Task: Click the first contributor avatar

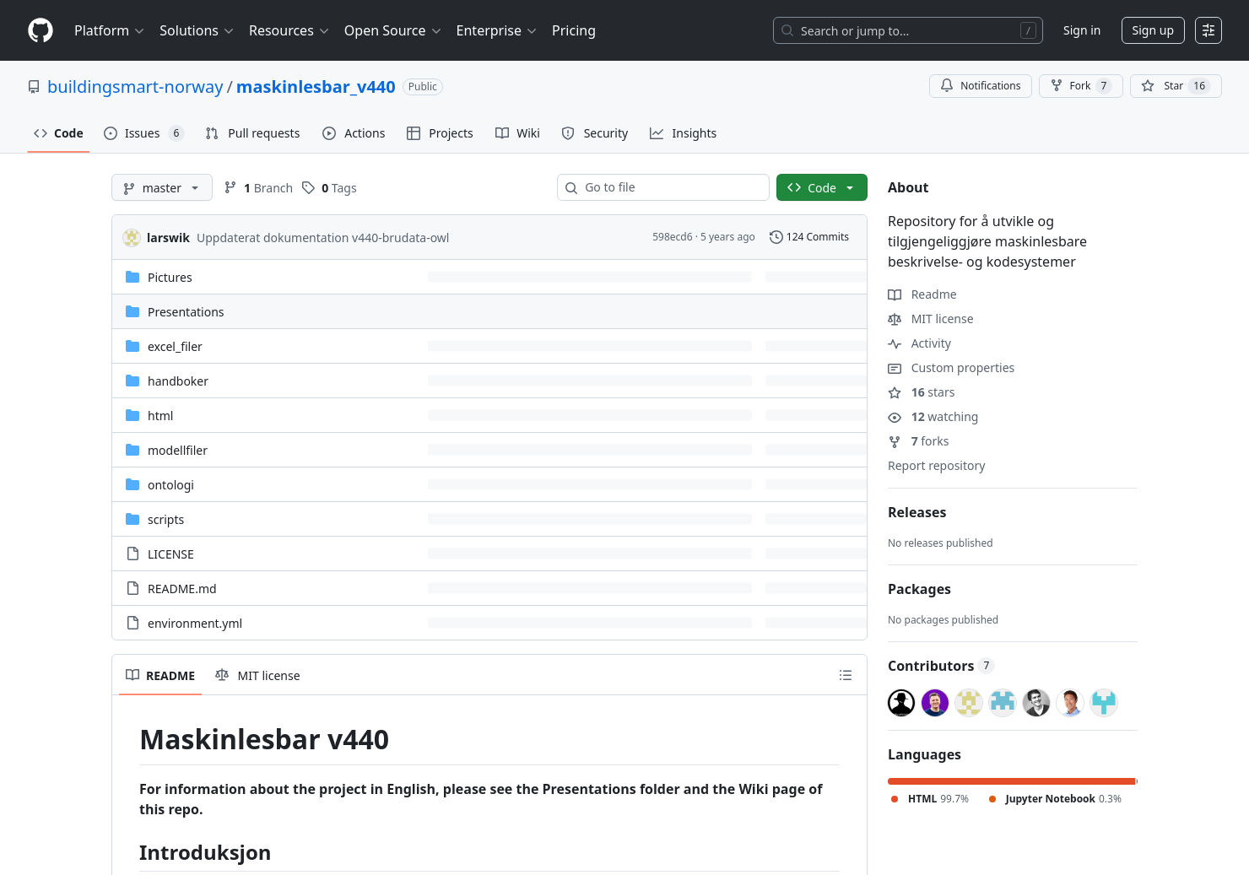Action: (900, 702)
